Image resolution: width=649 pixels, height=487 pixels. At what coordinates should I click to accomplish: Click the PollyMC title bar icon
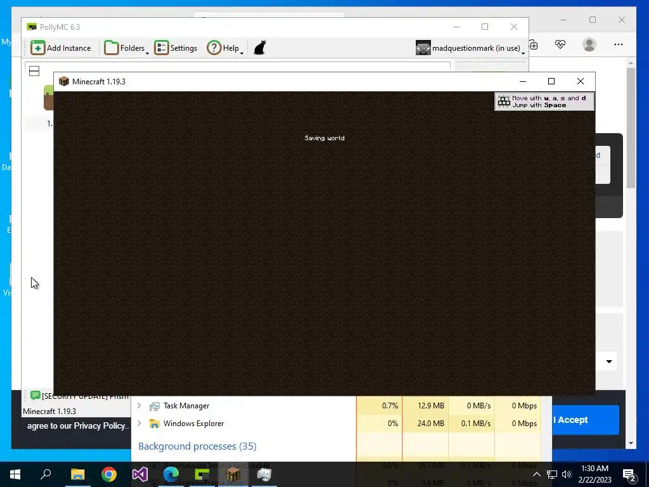point(32,27)
